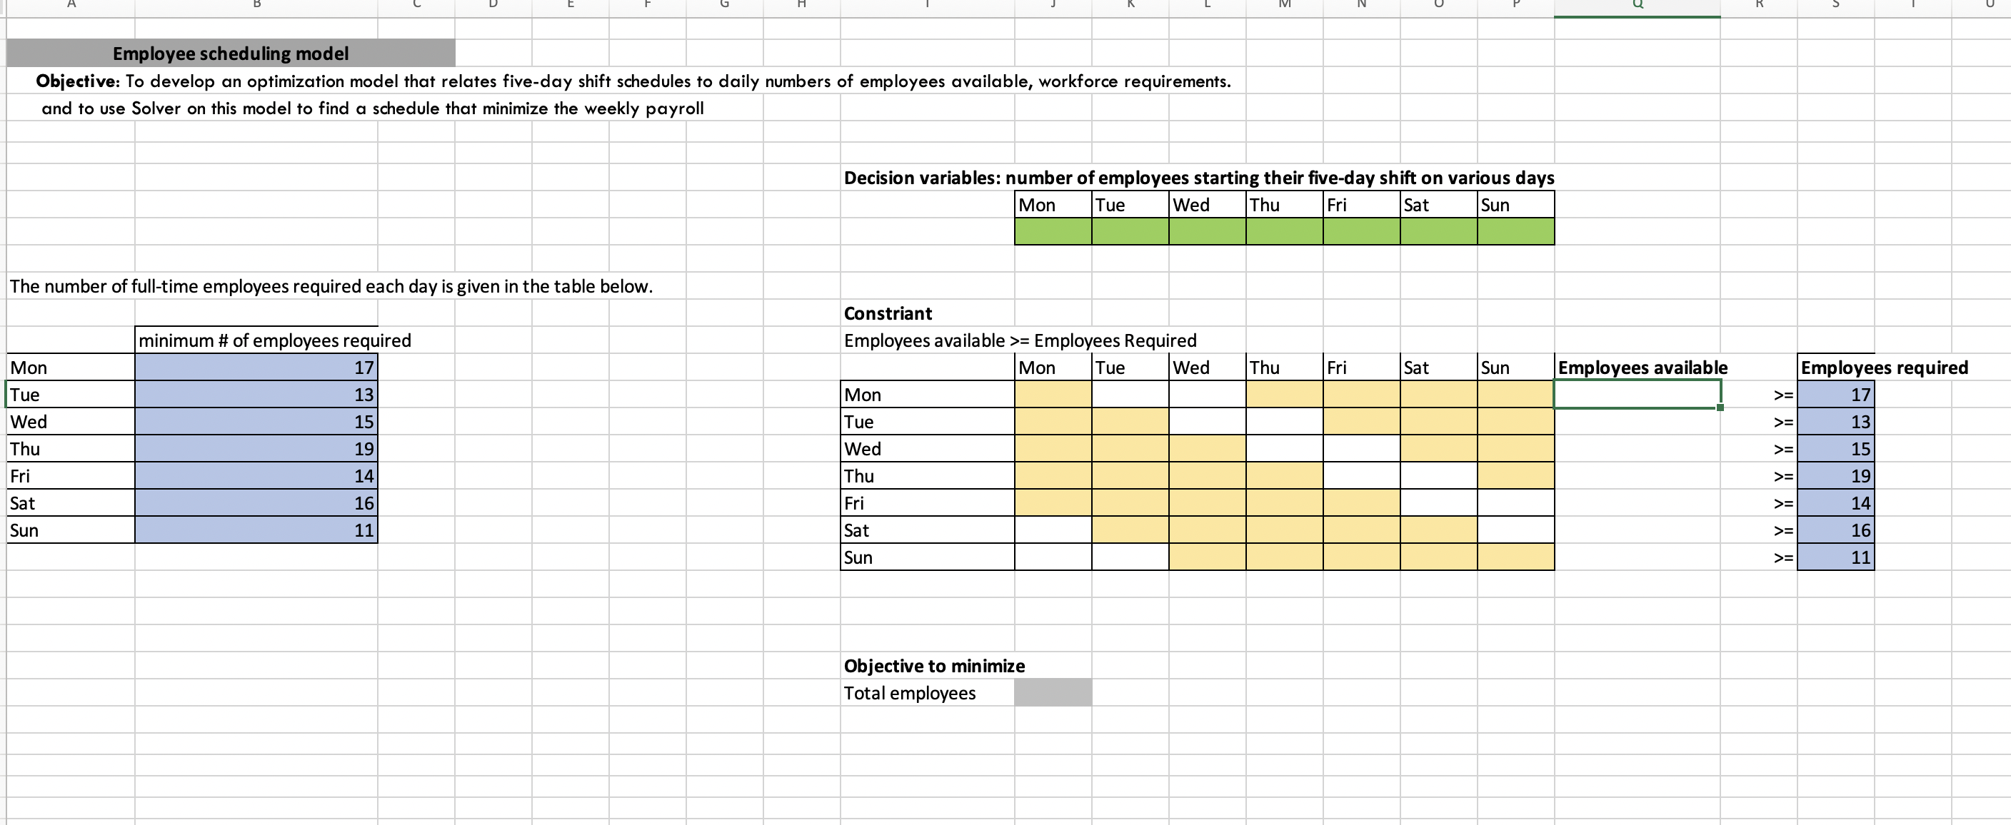Select Employees required value 16

[x=1835, y=530]
